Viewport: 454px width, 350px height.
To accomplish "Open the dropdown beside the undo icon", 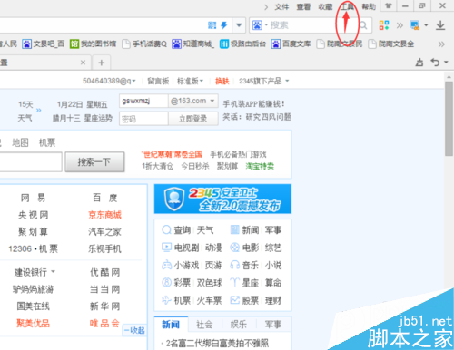I will [x=446, y=63].
